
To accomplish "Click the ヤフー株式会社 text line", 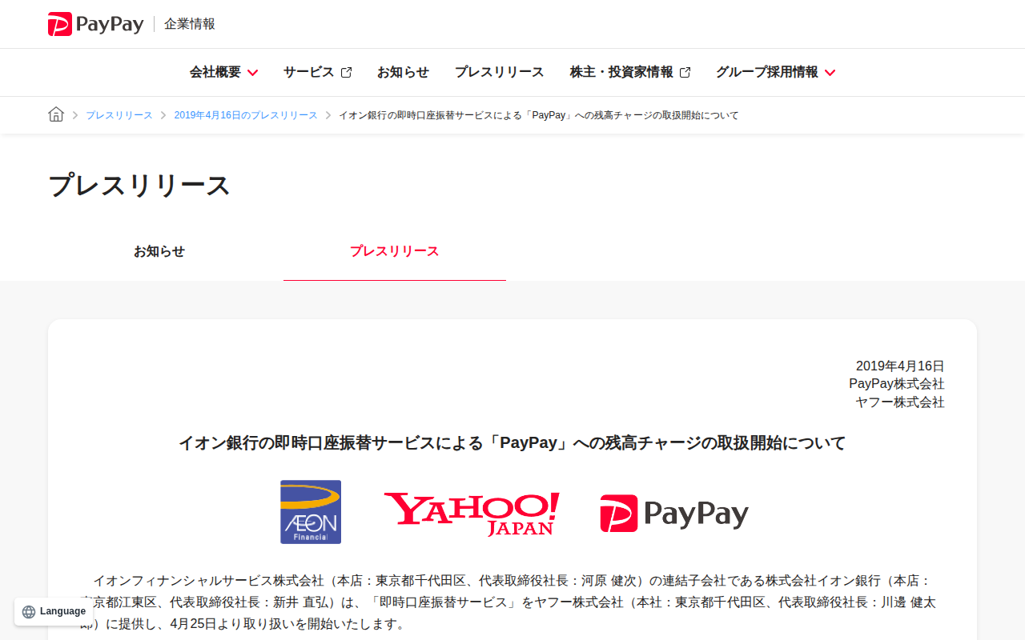I will tap(900, 402).
